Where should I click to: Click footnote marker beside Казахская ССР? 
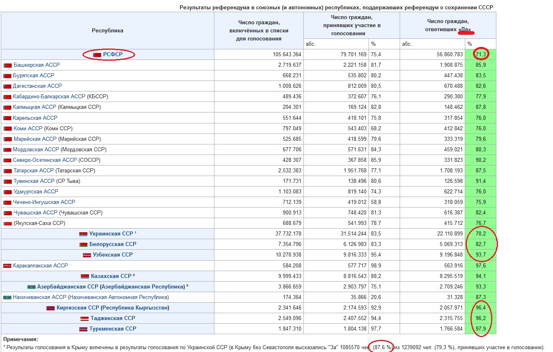(133, 275)
